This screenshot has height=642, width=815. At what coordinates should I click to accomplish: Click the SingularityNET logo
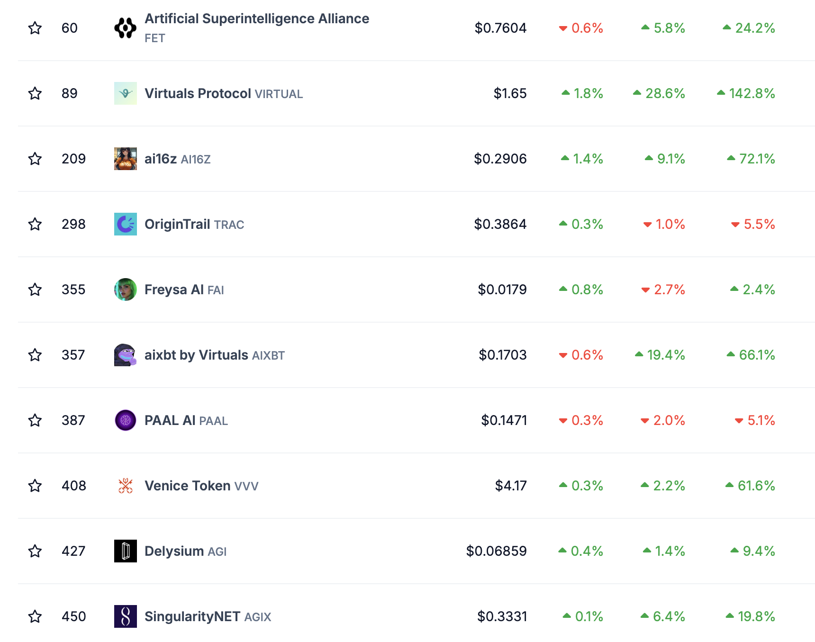[x=125, y=616]
